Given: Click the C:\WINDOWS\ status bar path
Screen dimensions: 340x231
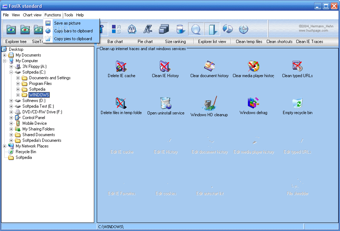Looking at the screenshot, I should coord(111,227).
